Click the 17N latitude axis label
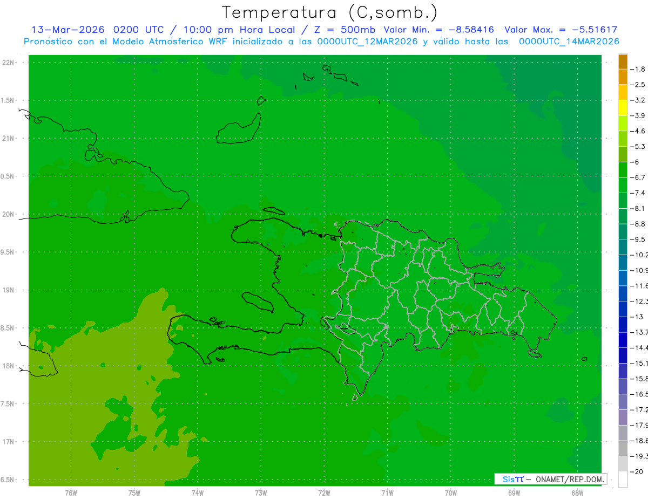The height and width of the screenshot is (500, 648). click(8, 442)
